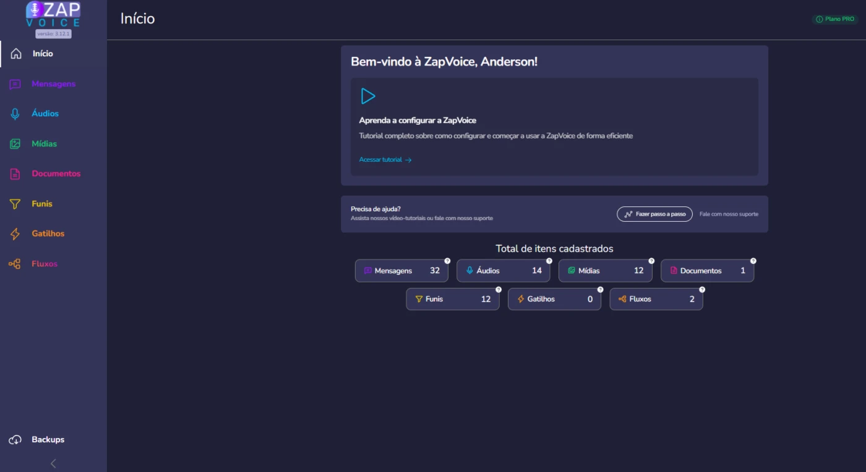Play the ZapVoice setup tutorial video icon
The image size is (866, 472).
368,96
